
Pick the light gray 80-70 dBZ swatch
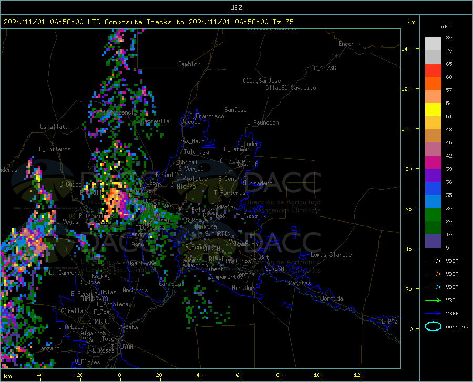pyautogui.click(x=433, y=44)
